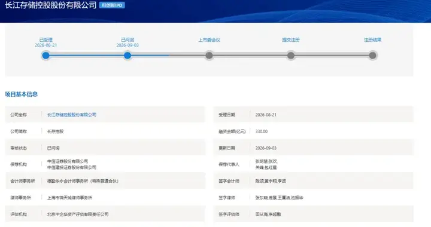The width and height of the screenshot is (431, 227).
Task: Click the company short name 长存控股
Action: coord(55,131)
